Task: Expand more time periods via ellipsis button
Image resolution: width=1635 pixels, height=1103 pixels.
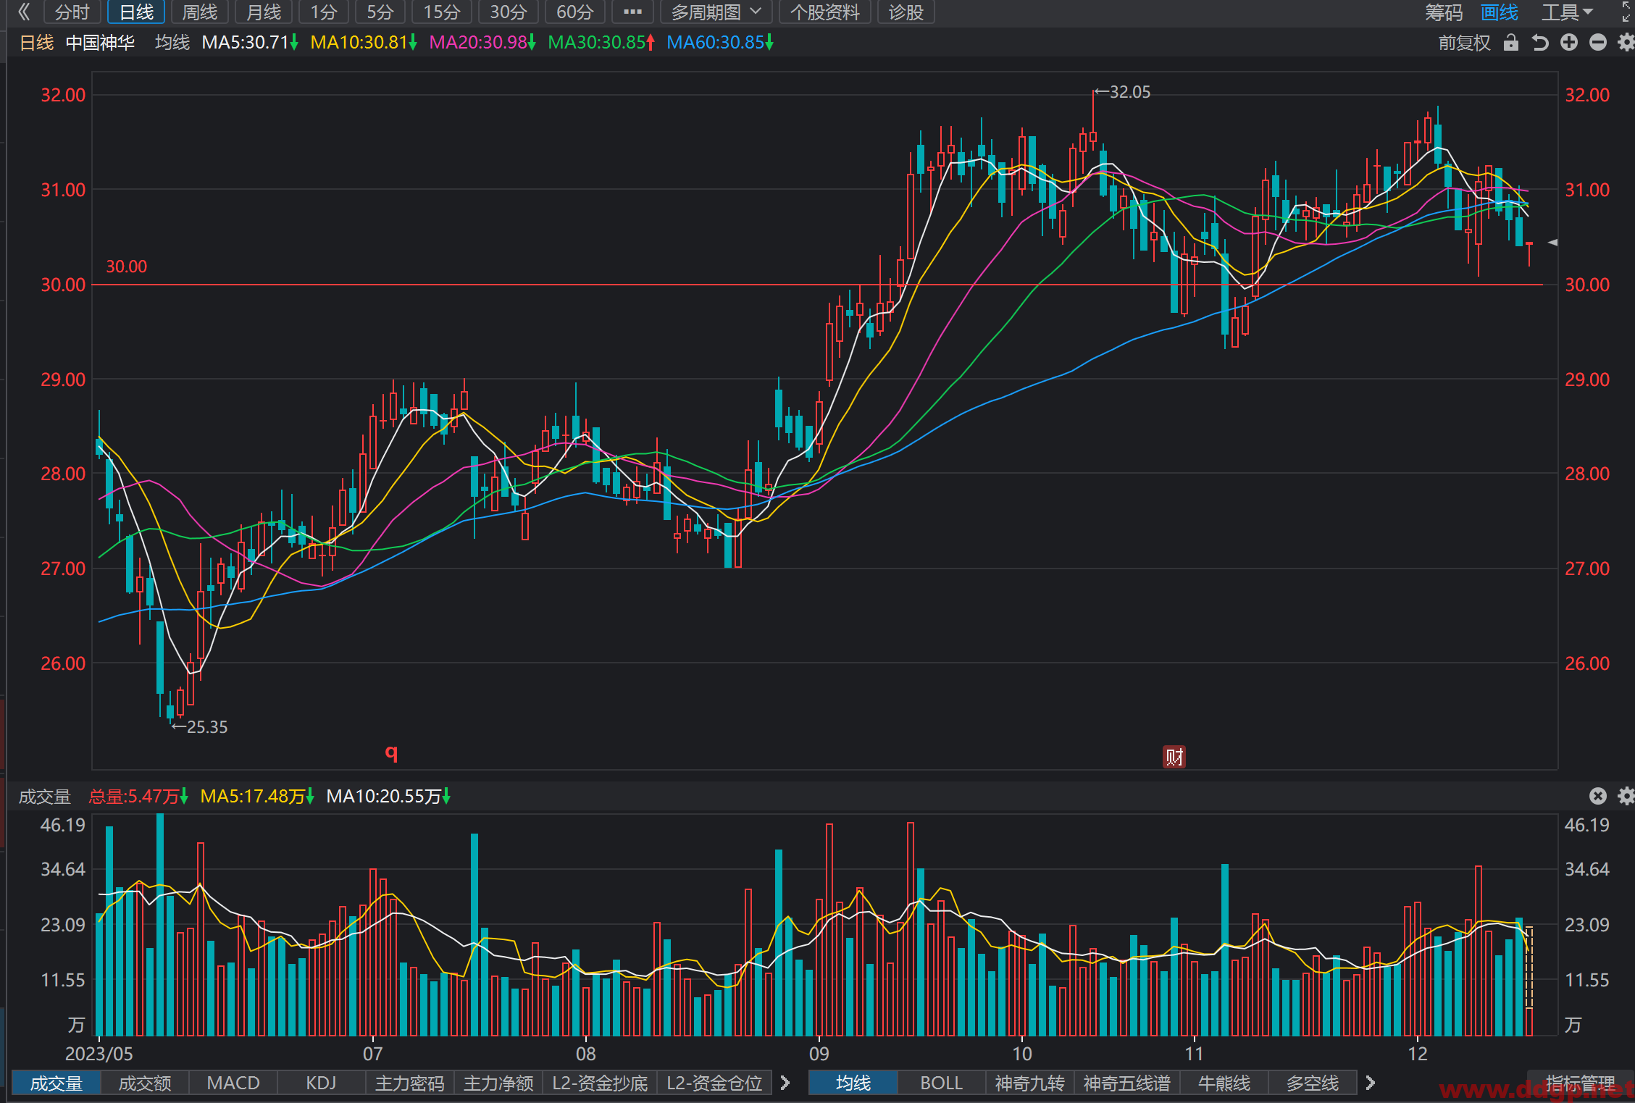Action: (632, 12)
